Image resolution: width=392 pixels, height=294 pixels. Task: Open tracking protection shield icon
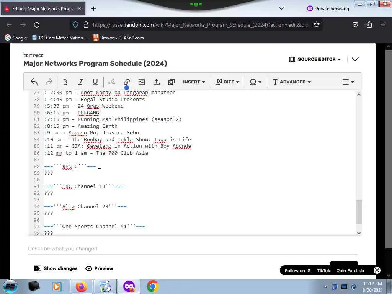pos(75,25)
